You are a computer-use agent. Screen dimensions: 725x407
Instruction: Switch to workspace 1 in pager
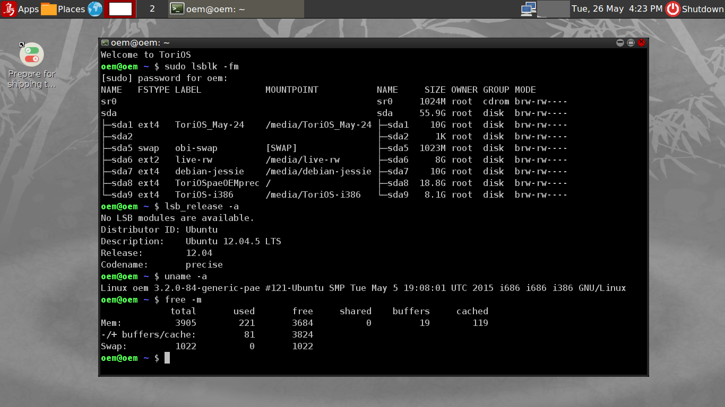tap(120, 9)
